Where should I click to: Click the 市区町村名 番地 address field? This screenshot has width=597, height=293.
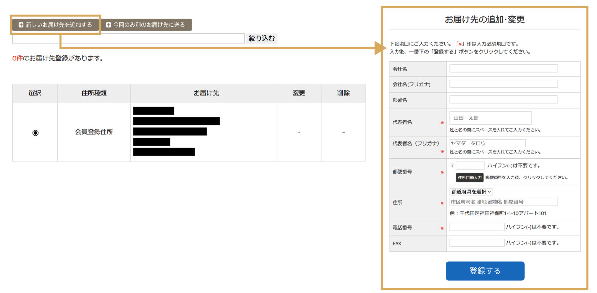pos(503,202)
